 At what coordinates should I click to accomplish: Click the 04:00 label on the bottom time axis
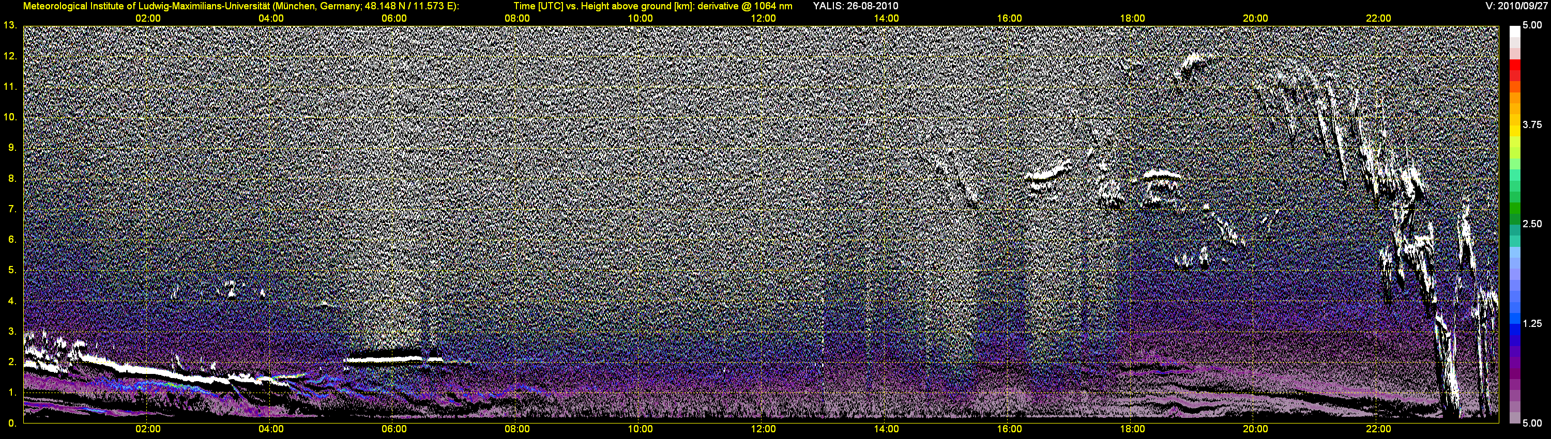point(271,429)
